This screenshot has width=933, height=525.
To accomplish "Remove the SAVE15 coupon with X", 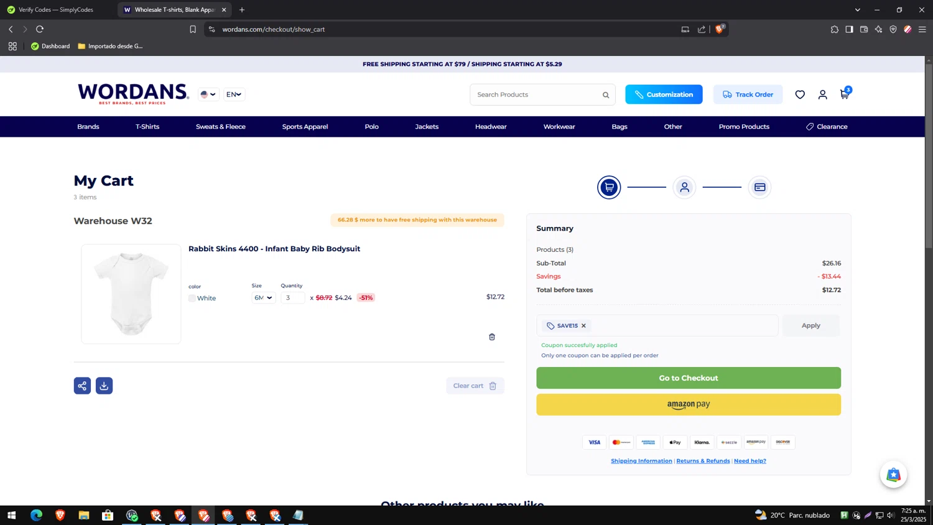I will [583, 326].
